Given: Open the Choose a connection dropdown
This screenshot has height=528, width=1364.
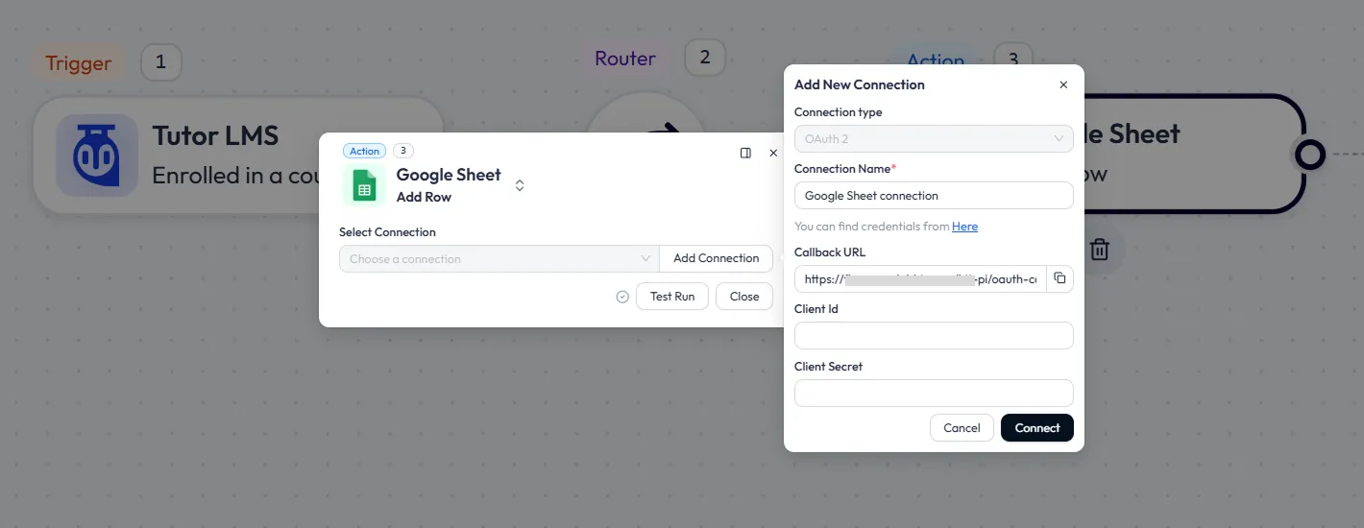Looking at the screenshot, I should pyautogui.click(x=499, y=259).
